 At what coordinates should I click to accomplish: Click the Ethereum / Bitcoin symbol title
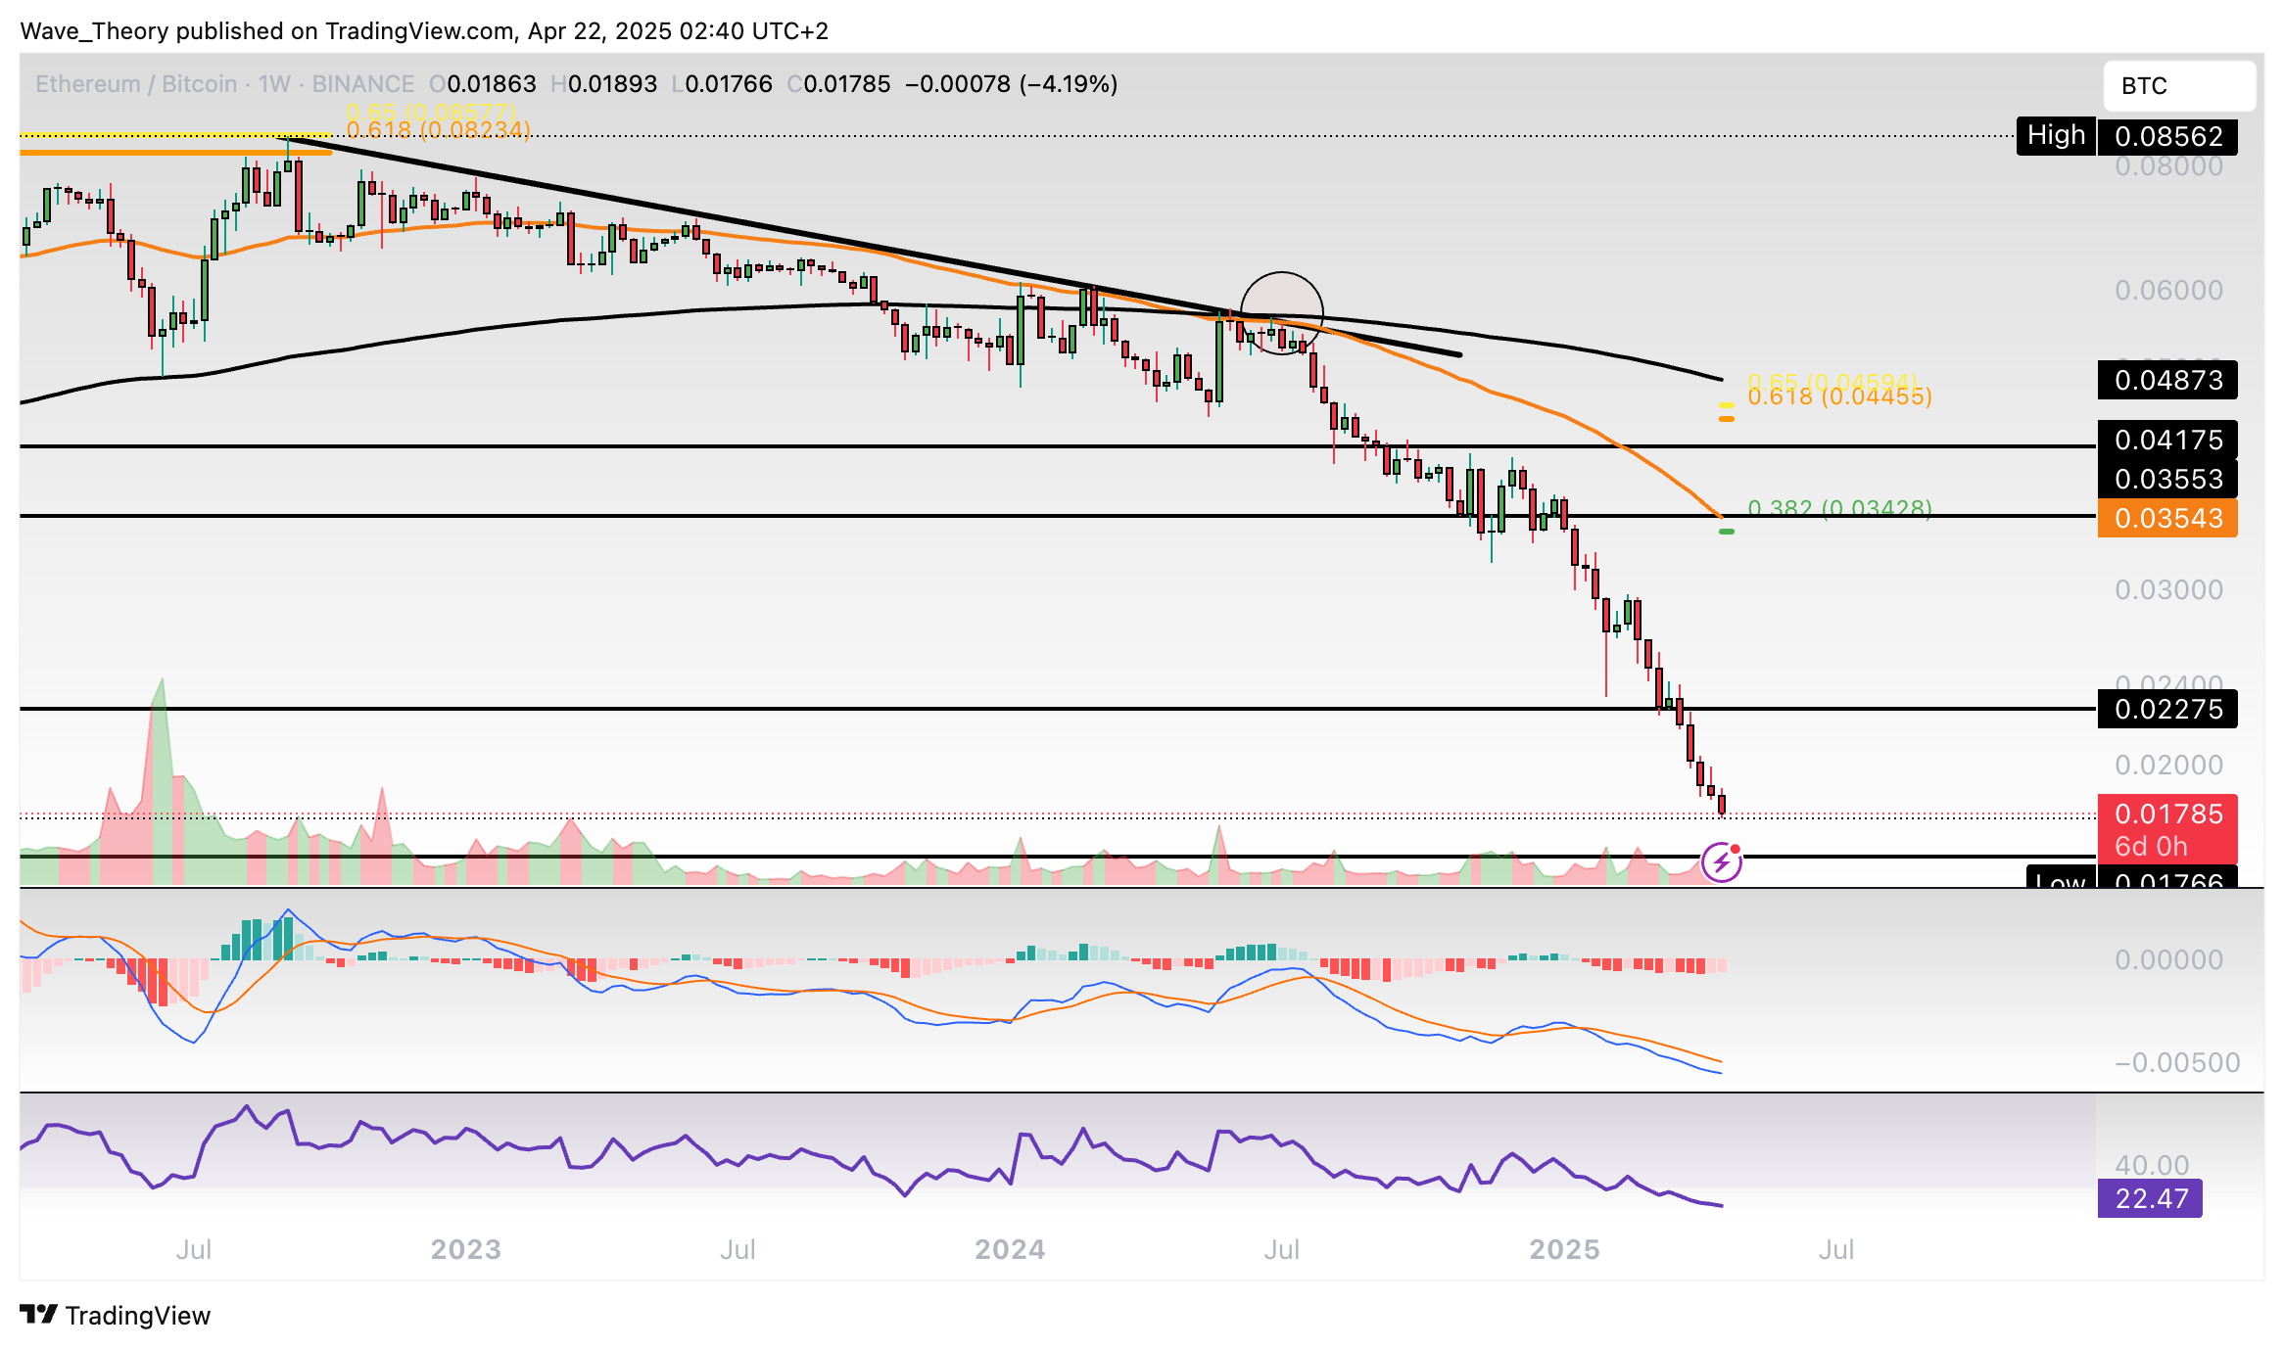tap(136, 84)
